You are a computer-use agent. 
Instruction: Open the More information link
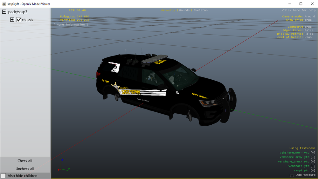(71, 24)
